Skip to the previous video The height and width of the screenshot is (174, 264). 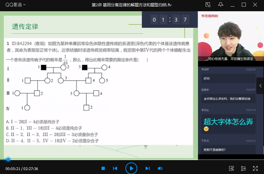coord(115,168)
